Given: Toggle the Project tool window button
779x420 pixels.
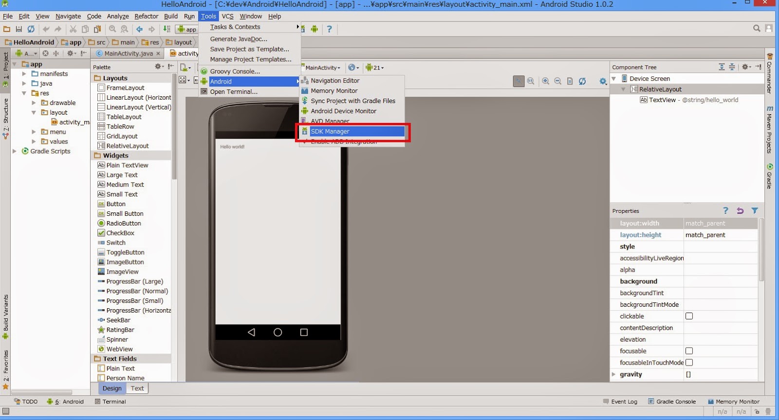Looking at the screenshot, I should (6, 70).
